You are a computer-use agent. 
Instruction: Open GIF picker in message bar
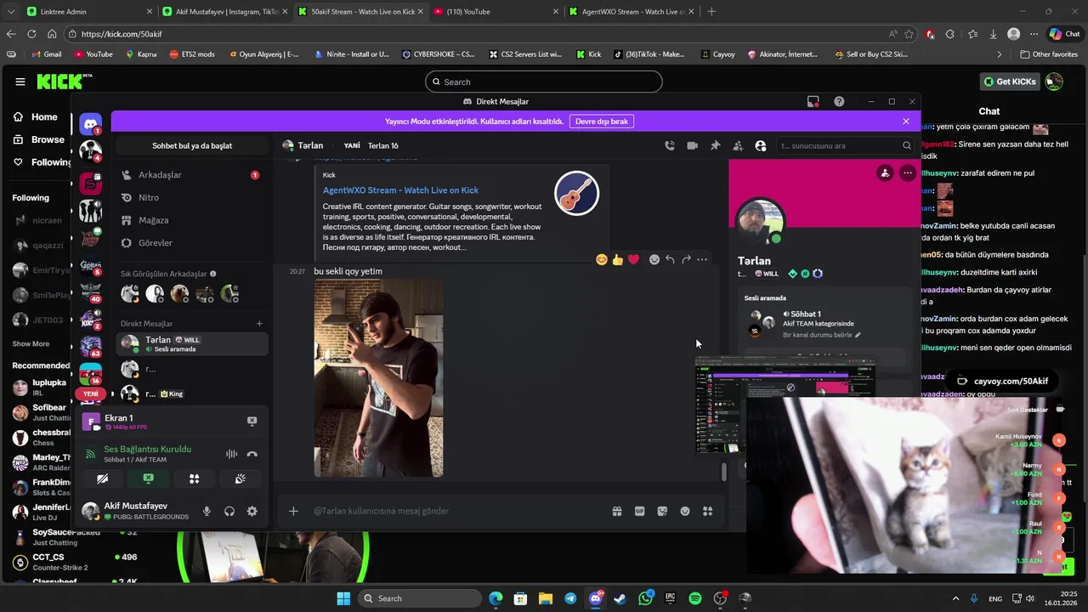[639, 511]
